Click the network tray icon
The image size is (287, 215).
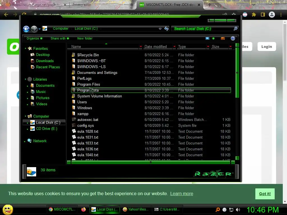click(x=231, y=210)
